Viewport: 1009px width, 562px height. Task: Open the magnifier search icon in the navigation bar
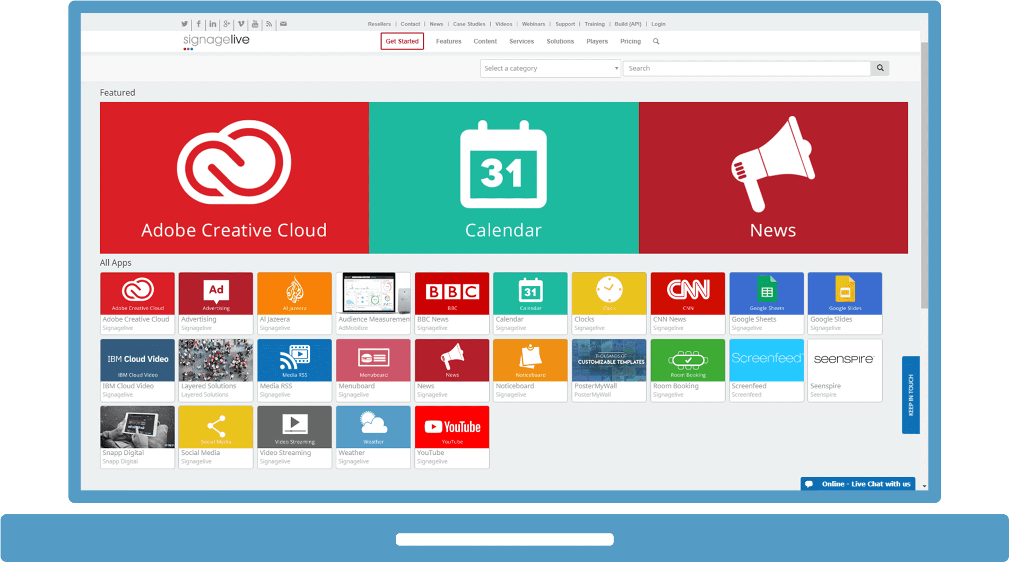pyautogui.click(x=656, y=41)
